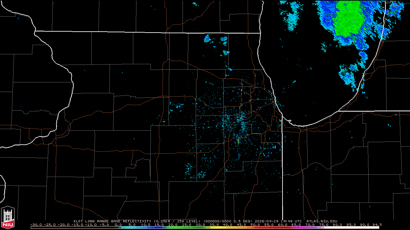This screenshot has width=410, height=230.
Task: Select the red 55.0 dBZ scale color
Action: pos(269,227)
